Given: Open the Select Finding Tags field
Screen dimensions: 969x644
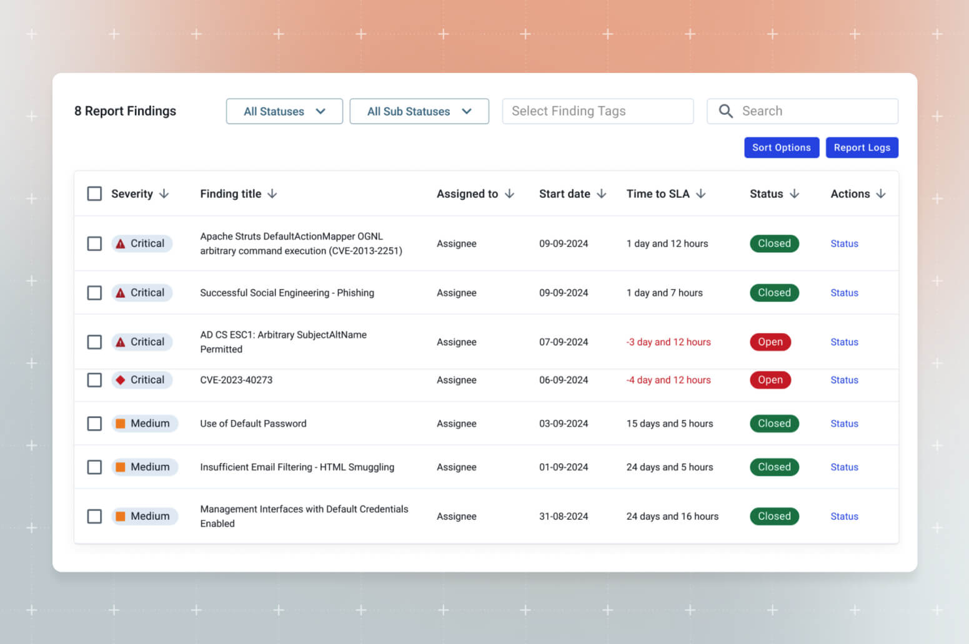Looking at the screenshot, I should click(x=597, y=111).
